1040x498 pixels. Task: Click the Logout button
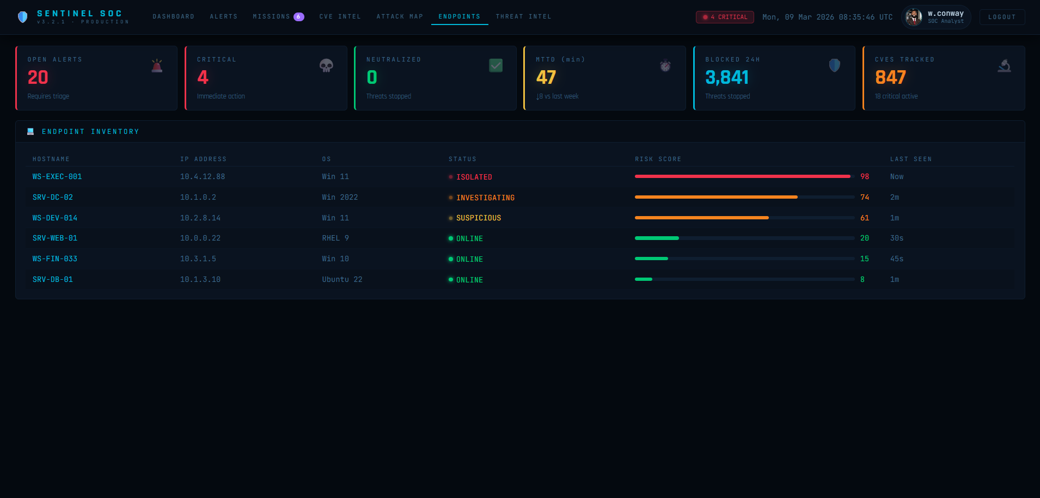click(1002, 17)
